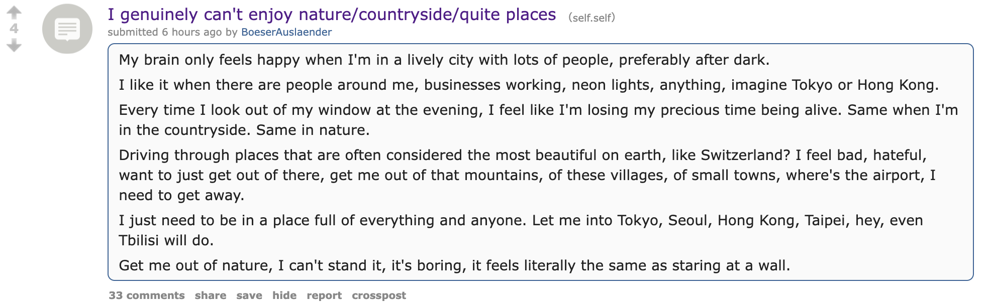The width and height of the screenshot is (989, 304).
Task: Report this post
Action: [324, 295]
